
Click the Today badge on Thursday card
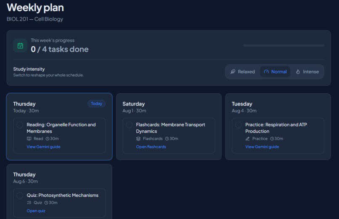pos(96,103)
